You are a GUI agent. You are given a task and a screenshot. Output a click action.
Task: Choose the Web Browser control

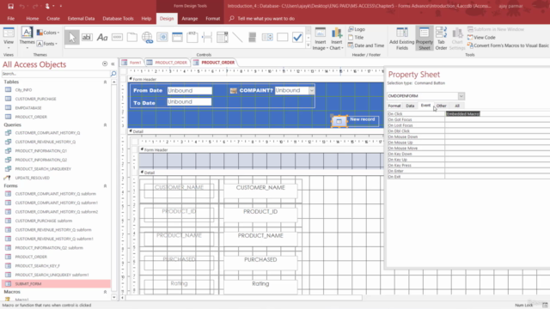pyautogui.click(x=162, y=37)
